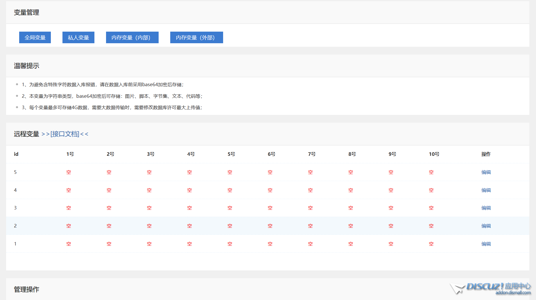The height and width of the screenshot is (300, 536).
Task: Edit the row with id 1
Action: click(486, 244)
